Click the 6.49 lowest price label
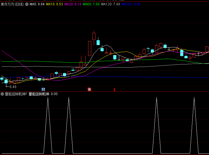The width and height of the screenshot is (209, 155). coord(13,87)
